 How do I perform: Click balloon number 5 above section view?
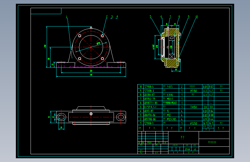[150, 17]
